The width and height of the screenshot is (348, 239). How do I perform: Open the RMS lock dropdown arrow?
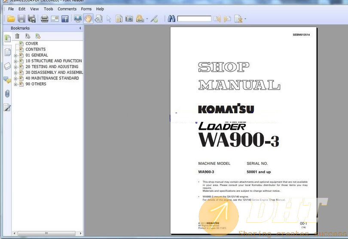(147, 19)
